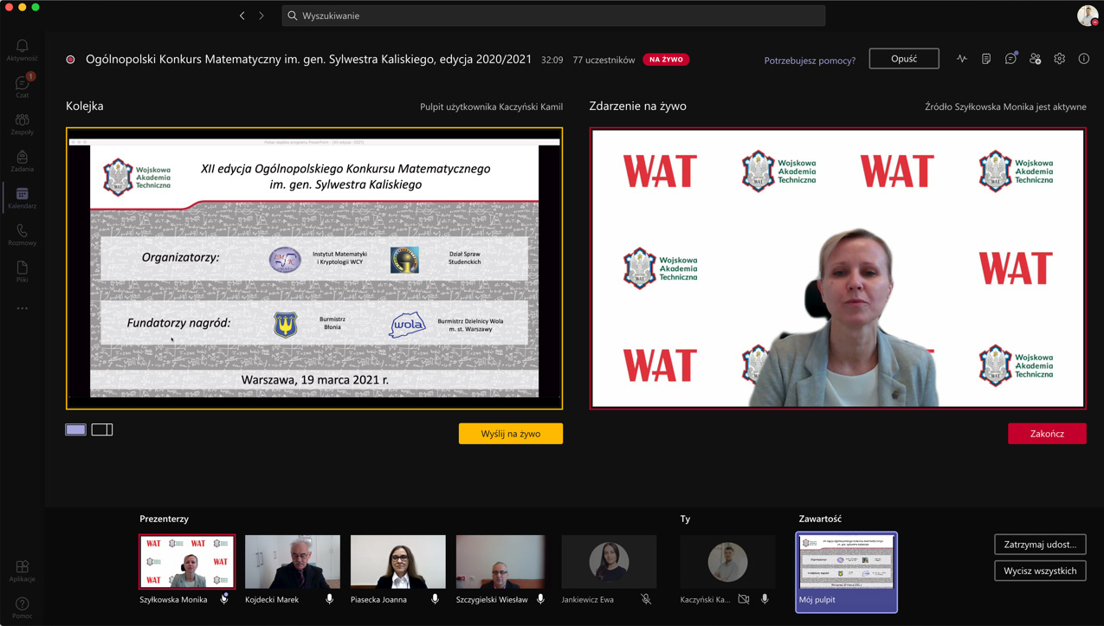Click the live event preview video

(x=838, y=268)
